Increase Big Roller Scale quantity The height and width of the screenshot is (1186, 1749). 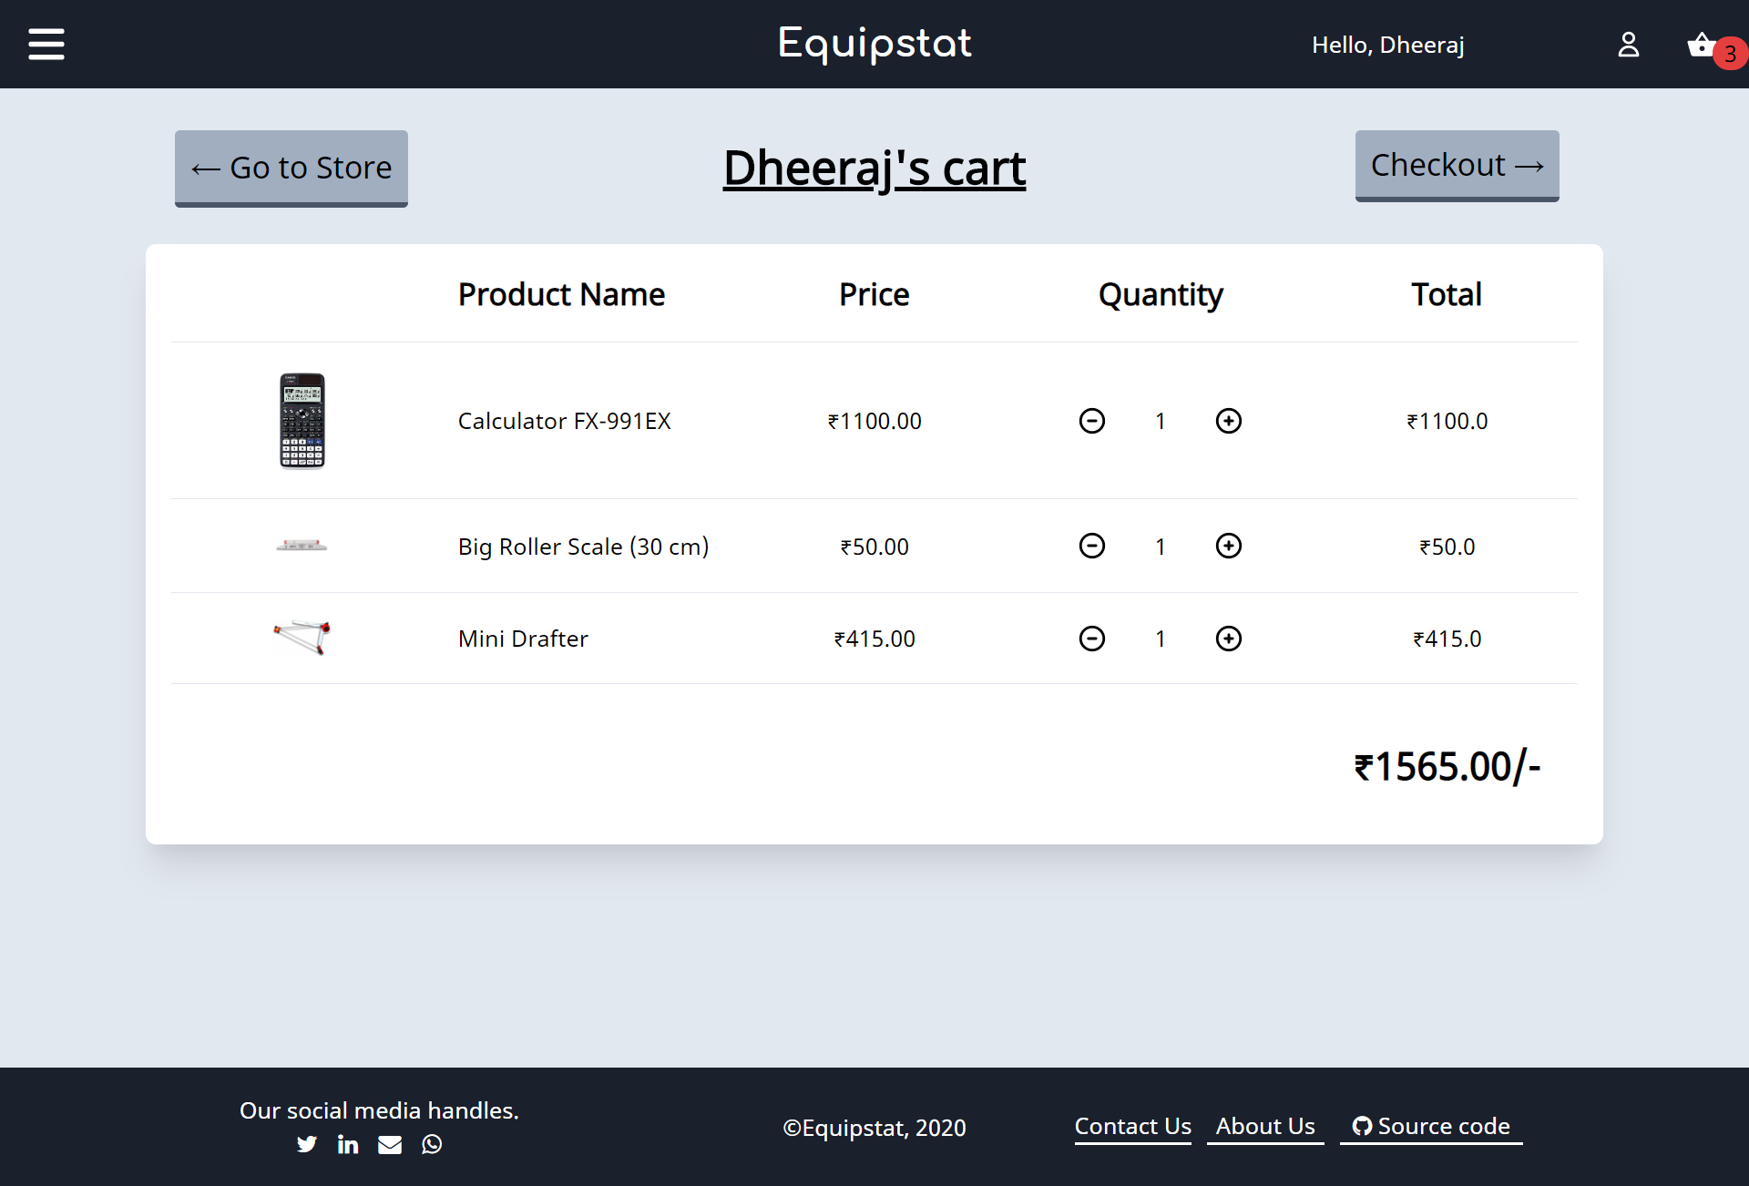[1228, 546]
